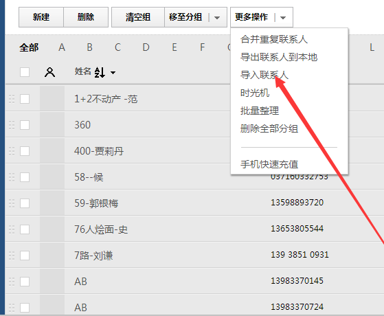Filter contacts by letter A
The height and width of the screenshot is (316, 384).
point(62,47)
